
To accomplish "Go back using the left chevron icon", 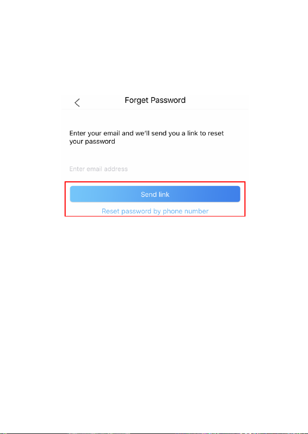I will pos(77,103).
